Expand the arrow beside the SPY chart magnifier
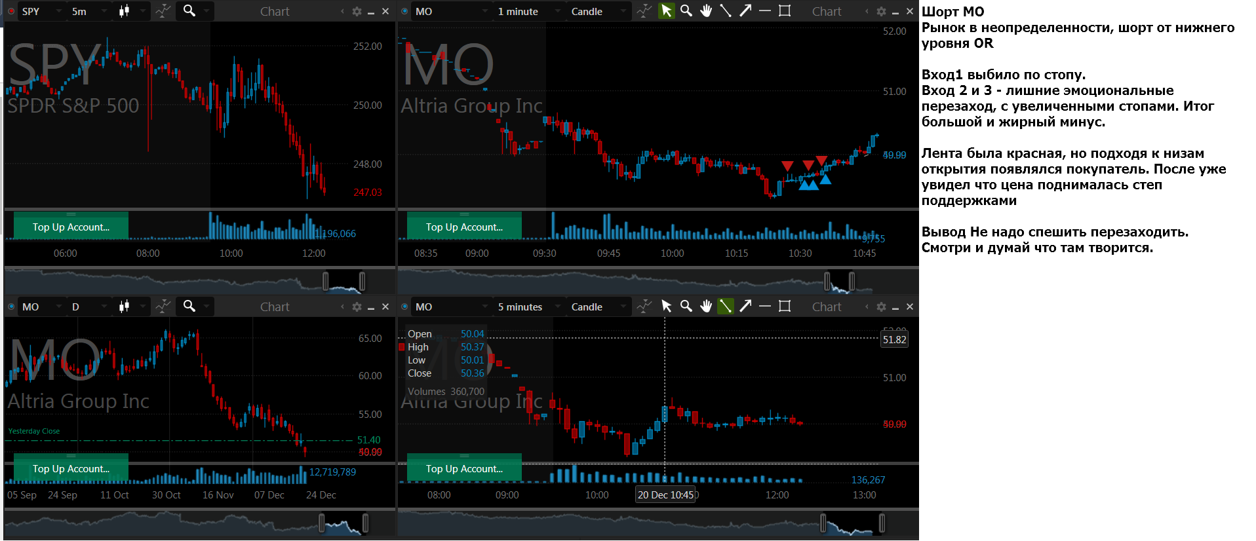 (x=206, y=11)
